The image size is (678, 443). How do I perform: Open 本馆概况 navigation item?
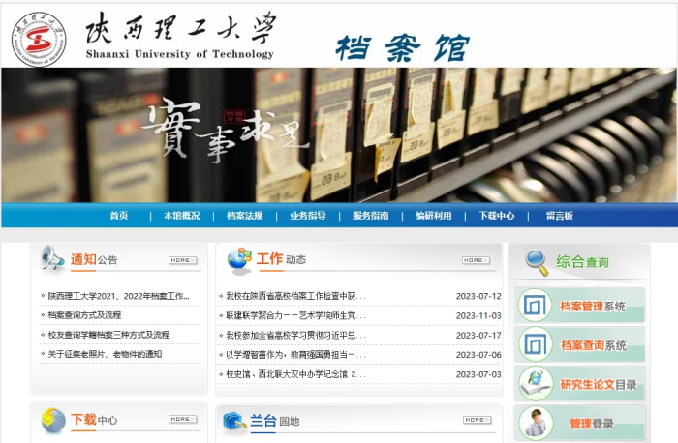182,216
